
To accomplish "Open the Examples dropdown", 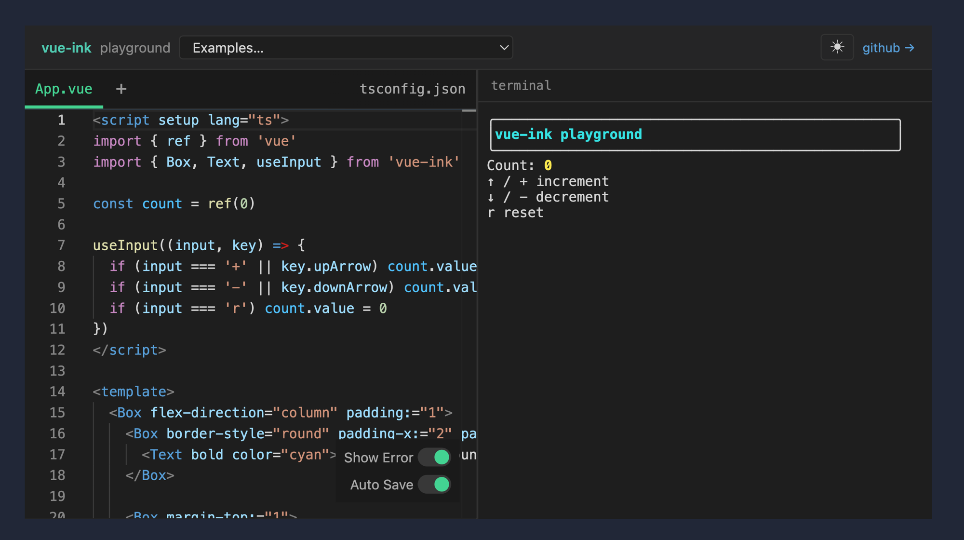I will coord(346,48).
